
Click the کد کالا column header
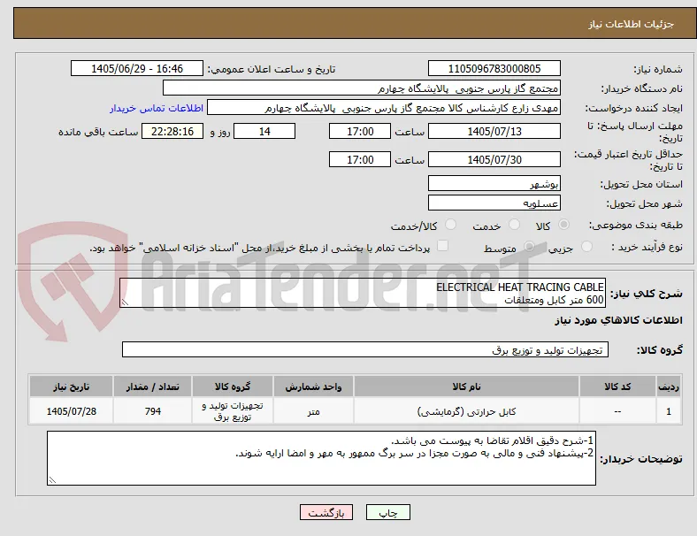[617, 387]
